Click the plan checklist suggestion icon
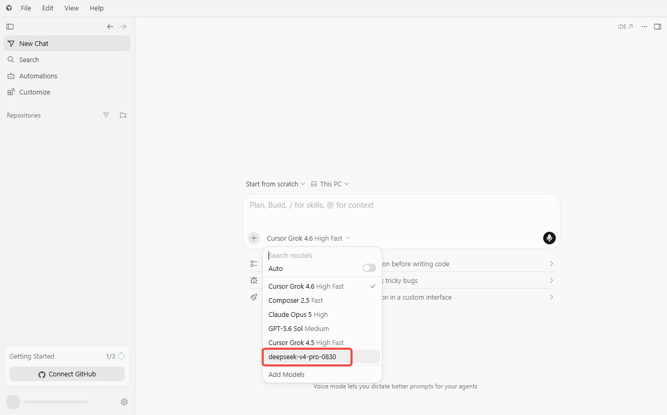 pyautogui.click(x=254, y=264)
